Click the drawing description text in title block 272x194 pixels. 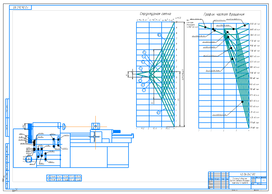click(240, 180)
